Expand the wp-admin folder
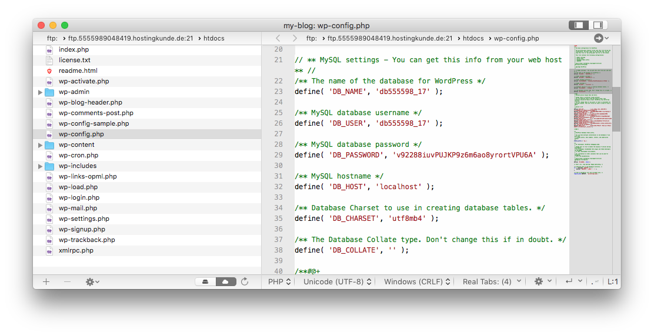 tap(40, 92)
